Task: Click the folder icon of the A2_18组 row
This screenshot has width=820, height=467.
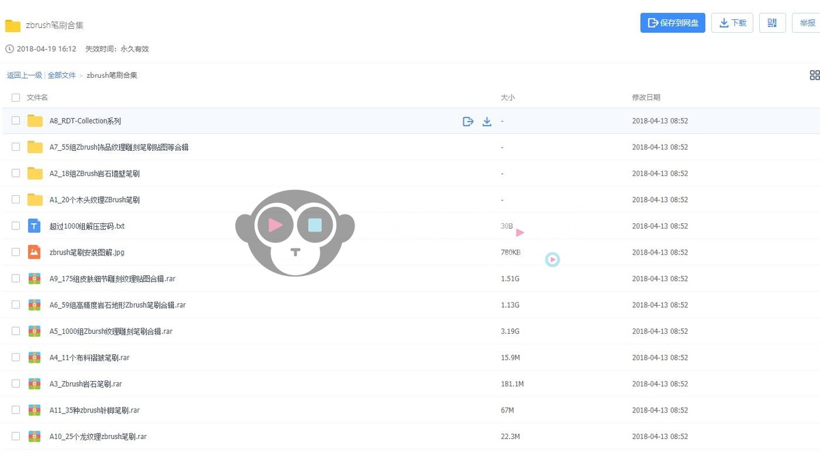Action: point(35,173)
